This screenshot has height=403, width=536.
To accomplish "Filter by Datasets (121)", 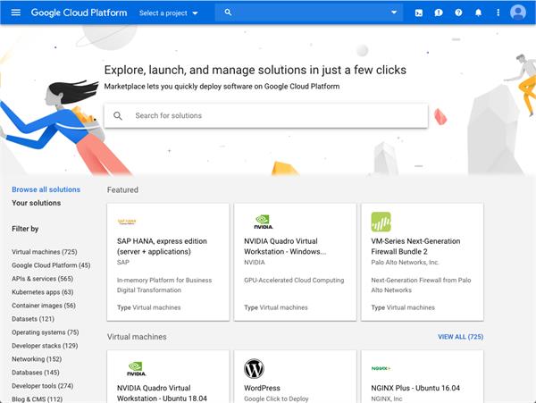I will tap(33, 319).
